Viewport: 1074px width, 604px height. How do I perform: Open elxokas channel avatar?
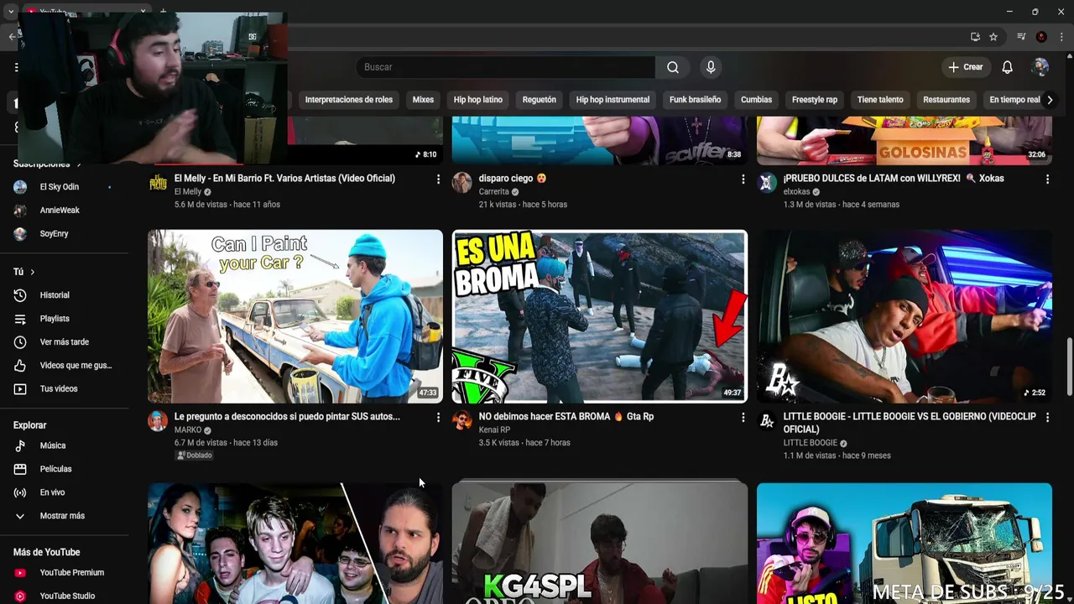[x=767, y=183]
